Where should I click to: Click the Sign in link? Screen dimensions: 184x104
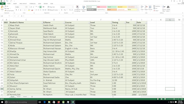pos(179,4)
